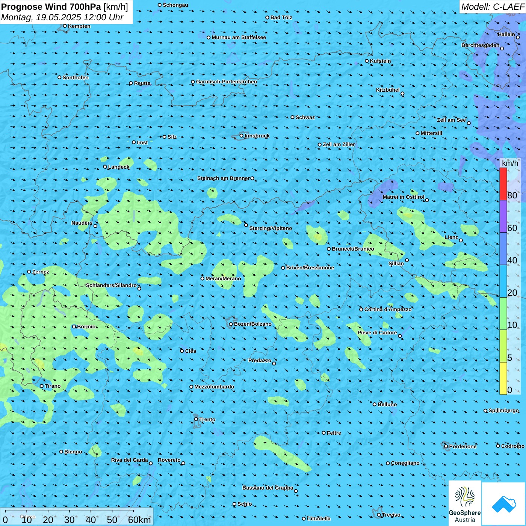Viewport: 526px width, 526px height.
Task: Click the 'Modell: C-LAEF' label
Action: [493, 7]
